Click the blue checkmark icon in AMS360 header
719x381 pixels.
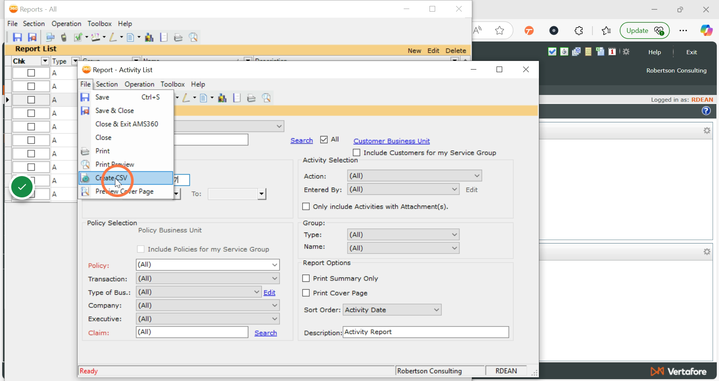[552, 52]
